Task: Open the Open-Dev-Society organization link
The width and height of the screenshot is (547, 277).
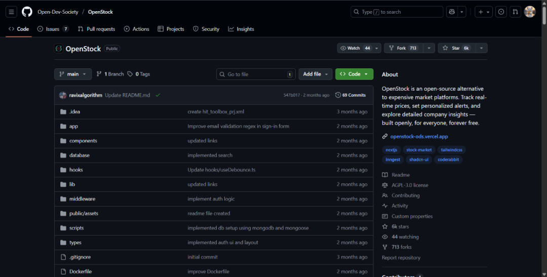Action: tap(58, 12)
